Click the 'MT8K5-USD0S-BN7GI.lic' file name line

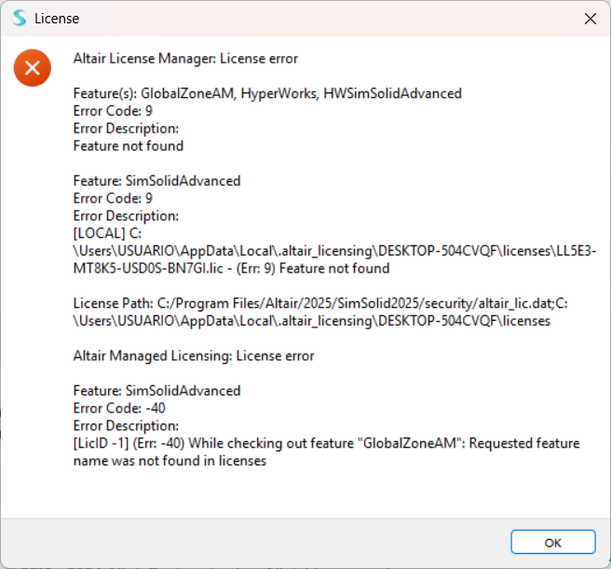pyautogui.click(x=231, y=269)
